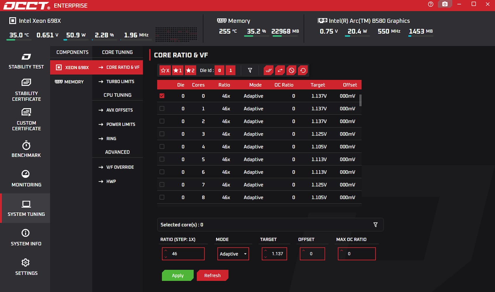495x292 pixels.
Task: Click the deselect-all prohibition icon
Action: point(291,70)
